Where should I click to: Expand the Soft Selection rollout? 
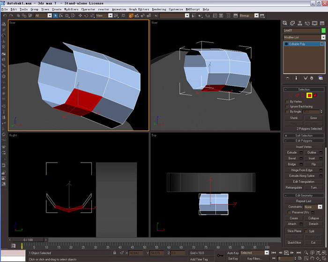click(304, 136)
